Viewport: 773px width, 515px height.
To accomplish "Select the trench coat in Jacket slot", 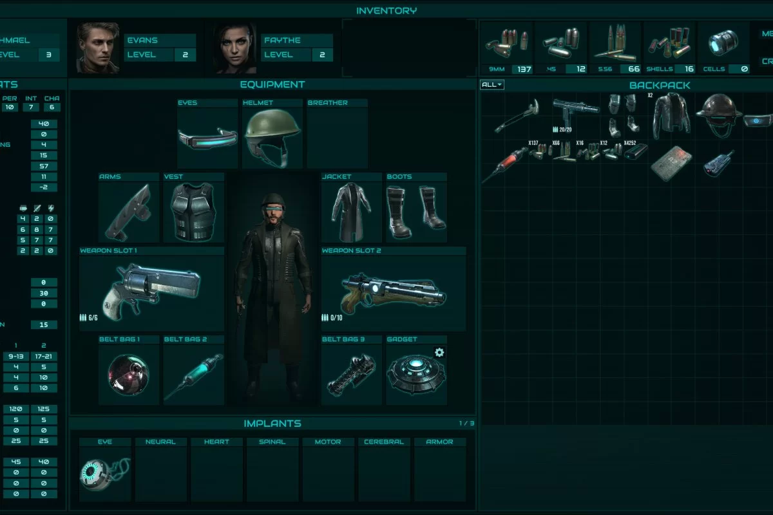I will (x=352, y=211).
